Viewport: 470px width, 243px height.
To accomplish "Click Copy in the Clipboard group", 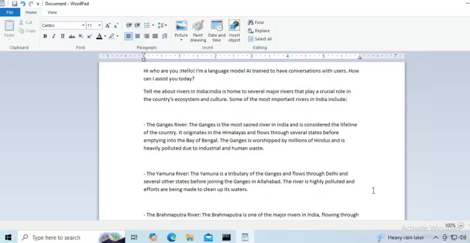I will [x=27, y=30].
